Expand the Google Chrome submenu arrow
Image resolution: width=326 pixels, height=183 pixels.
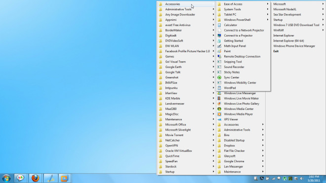263,161
